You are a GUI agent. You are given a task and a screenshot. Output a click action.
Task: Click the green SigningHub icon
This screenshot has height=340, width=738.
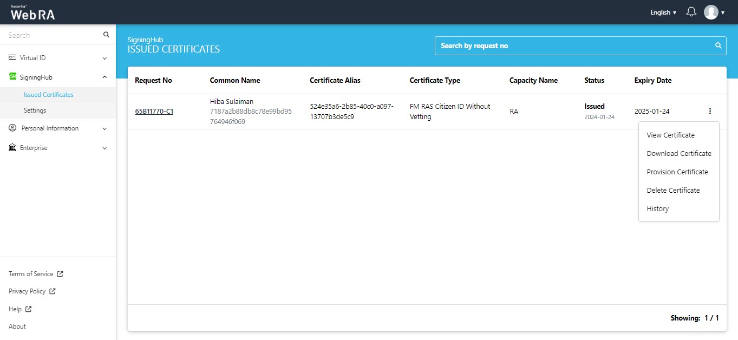[12, 77]
